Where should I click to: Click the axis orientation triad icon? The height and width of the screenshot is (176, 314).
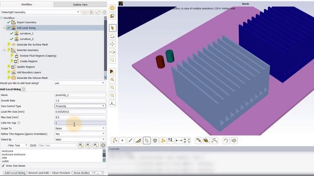(x=112, y=103)
